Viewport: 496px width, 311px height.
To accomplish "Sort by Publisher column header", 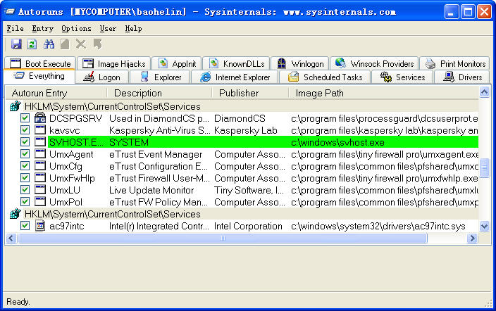I will coord(250,94).
